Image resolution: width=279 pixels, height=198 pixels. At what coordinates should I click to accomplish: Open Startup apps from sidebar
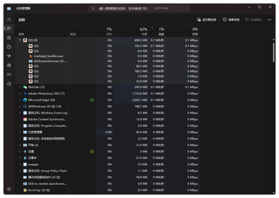click(x=9, y=56)
